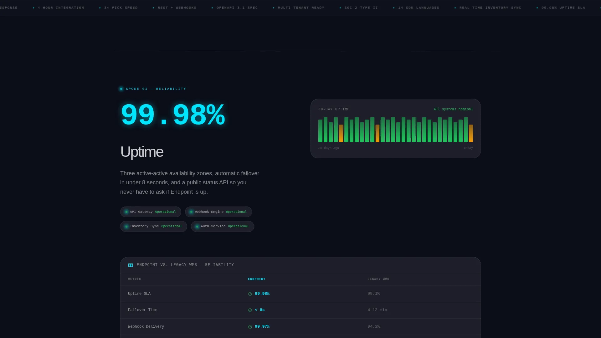The height and width of the screenshot is (338, 601).
Task: Click the "< 8s" Endpoint value
Action: click(x=260, y=310)
